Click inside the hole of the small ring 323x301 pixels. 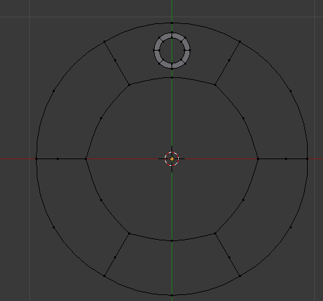[x=172, y=51]
